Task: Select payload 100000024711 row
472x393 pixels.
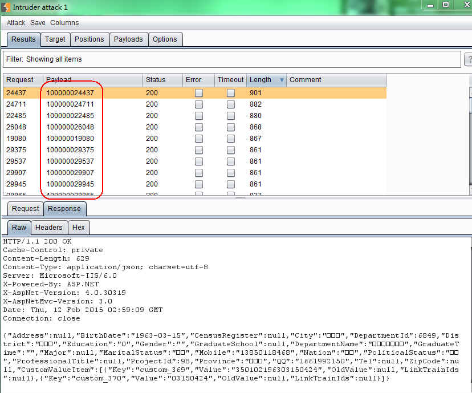Action: 195,104
